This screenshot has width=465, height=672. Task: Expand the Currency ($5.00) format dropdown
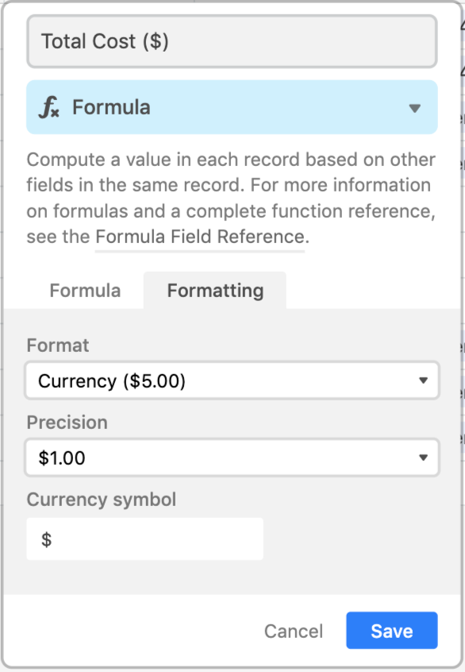point(232,380)
